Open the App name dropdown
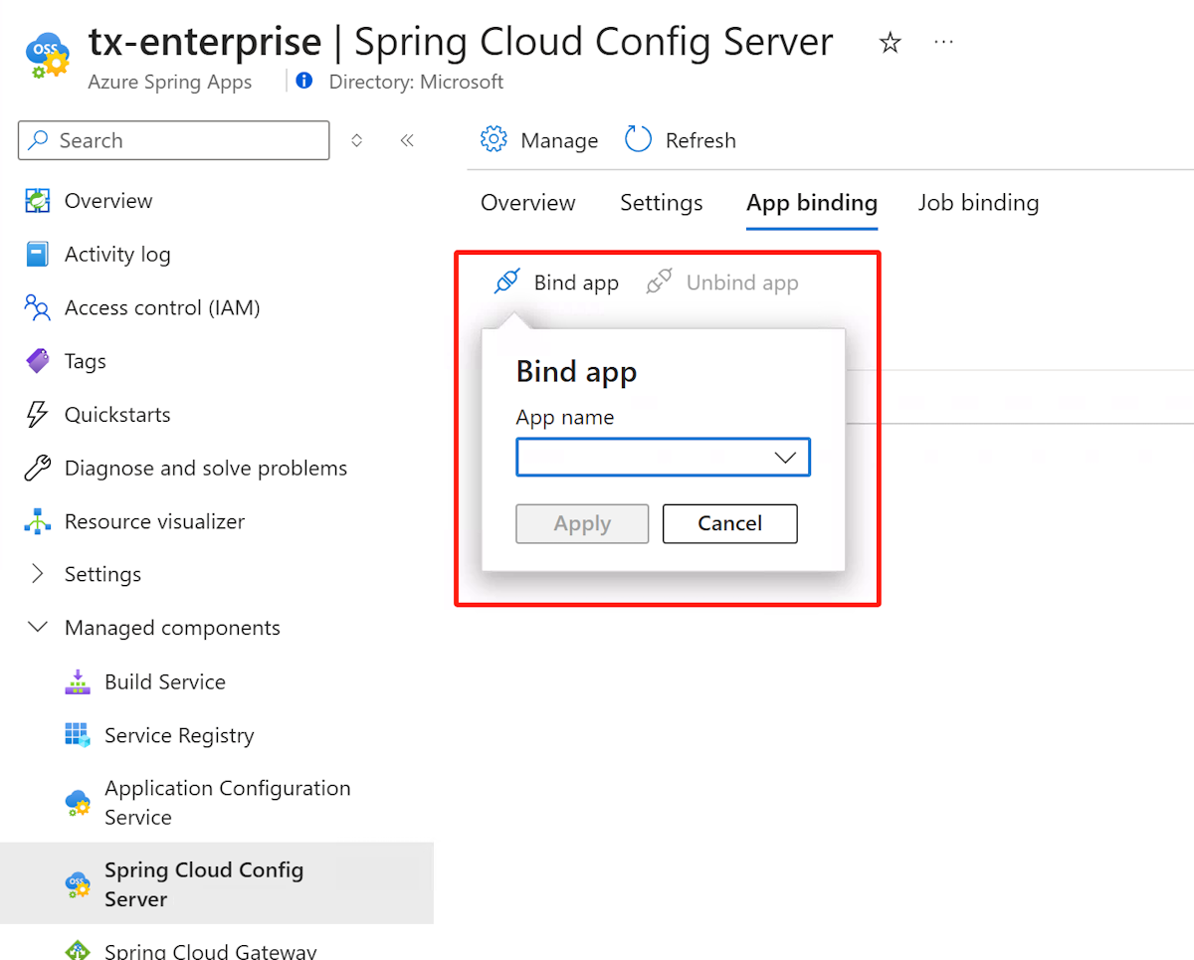 [x=663, y=458]
